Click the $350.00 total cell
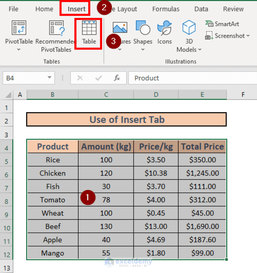This screenshot has width=257, height=273. (202, 160)
